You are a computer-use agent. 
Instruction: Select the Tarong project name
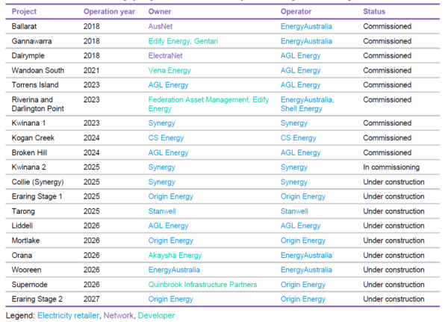pos(23,211)
